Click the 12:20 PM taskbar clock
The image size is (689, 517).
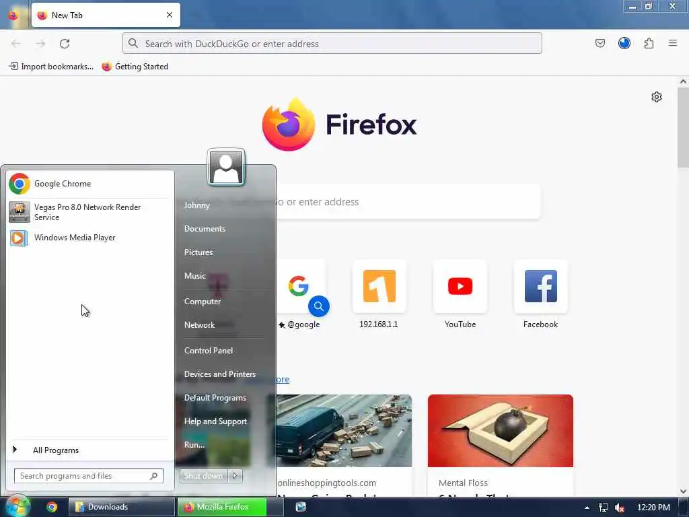click(x=653, y=508)
